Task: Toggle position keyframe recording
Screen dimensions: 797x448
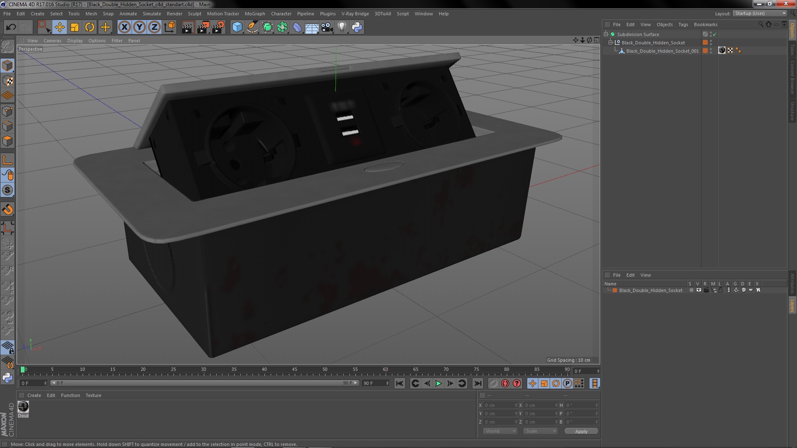Action: 533,383
